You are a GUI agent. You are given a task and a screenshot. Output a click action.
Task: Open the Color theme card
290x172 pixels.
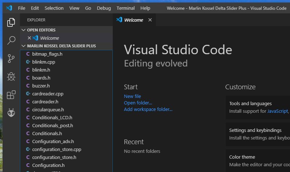[x=258, y=160]
